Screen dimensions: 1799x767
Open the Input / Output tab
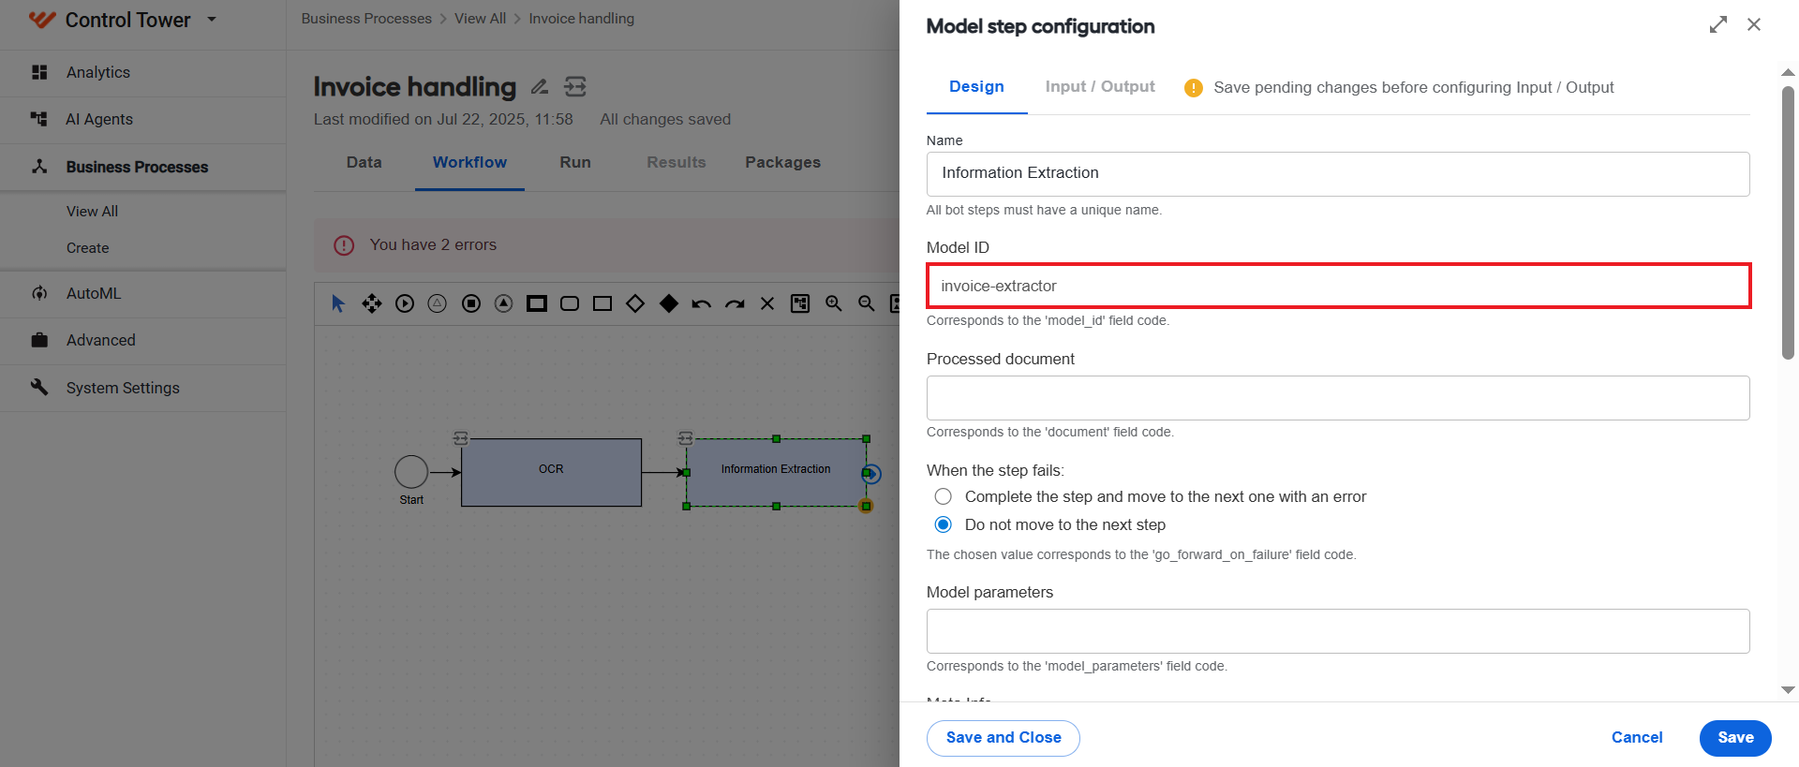click(x=1100, y=87)
